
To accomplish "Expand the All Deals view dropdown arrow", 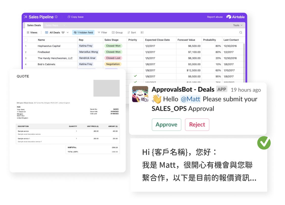I will [x=68, y=33].
